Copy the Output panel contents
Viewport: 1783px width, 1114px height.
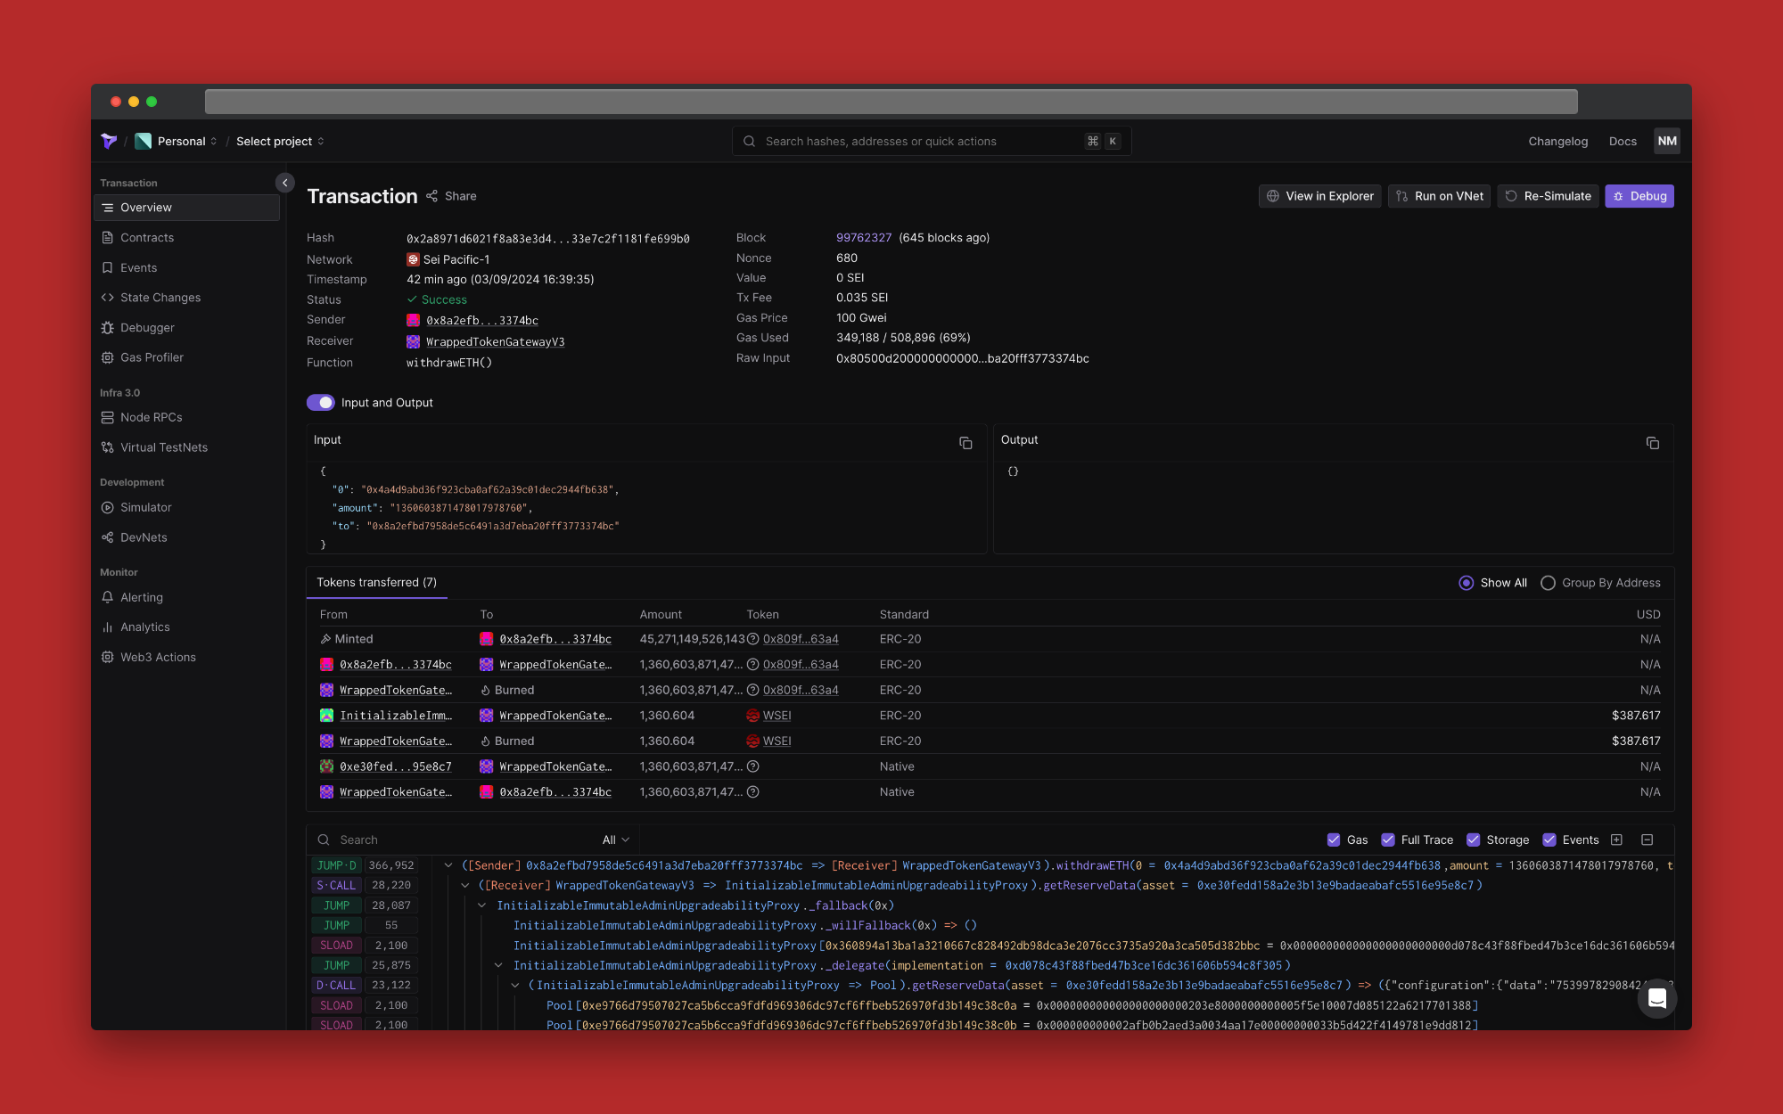(x=1652, y=443)
